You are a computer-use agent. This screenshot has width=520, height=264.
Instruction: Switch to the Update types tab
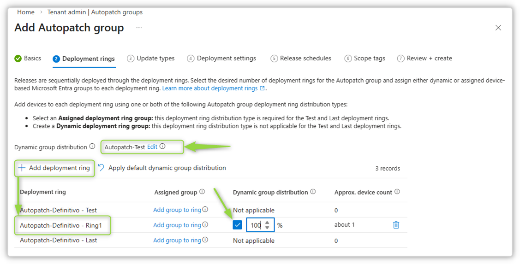tap(151, 59)
